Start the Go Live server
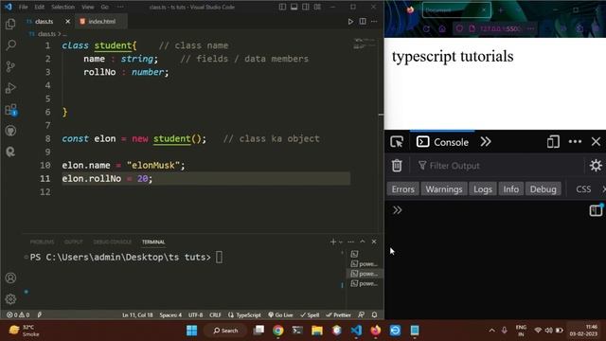The width and height of the screenshot is (606, 341). 281,315
